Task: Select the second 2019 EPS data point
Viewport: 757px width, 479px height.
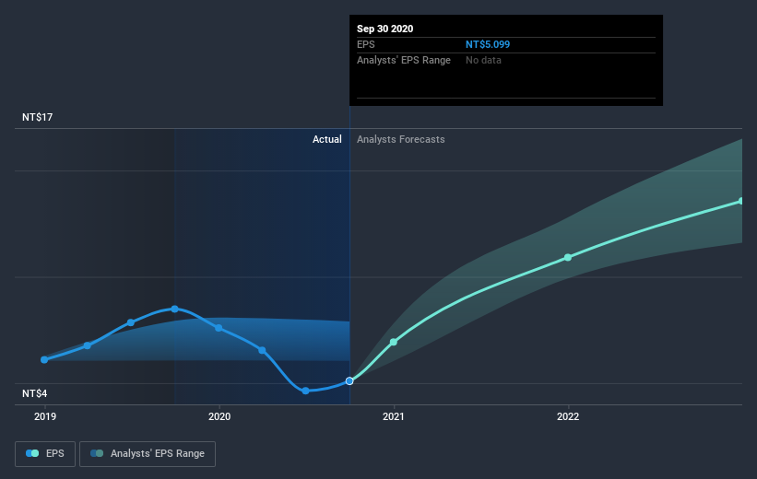Action: [x=88, y=345]
